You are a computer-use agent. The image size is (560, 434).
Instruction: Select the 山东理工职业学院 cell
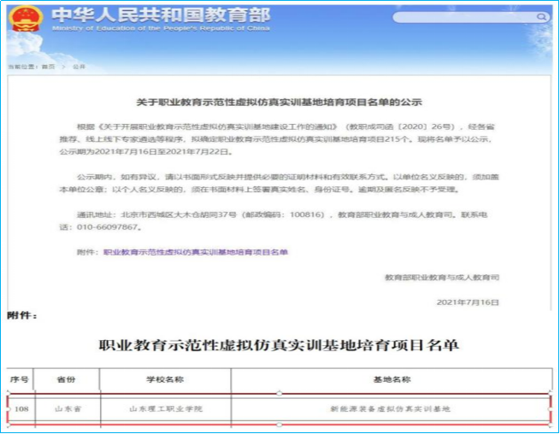pos(166,409)
